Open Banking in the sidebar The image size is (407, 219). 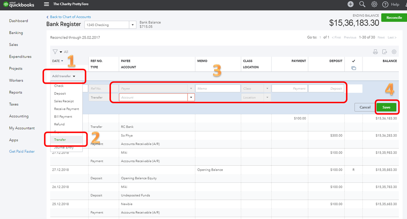(16, 33)
